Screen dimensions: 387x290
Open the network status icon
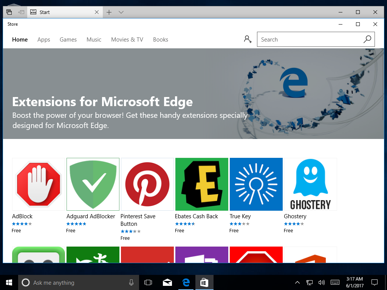(309, 282)
